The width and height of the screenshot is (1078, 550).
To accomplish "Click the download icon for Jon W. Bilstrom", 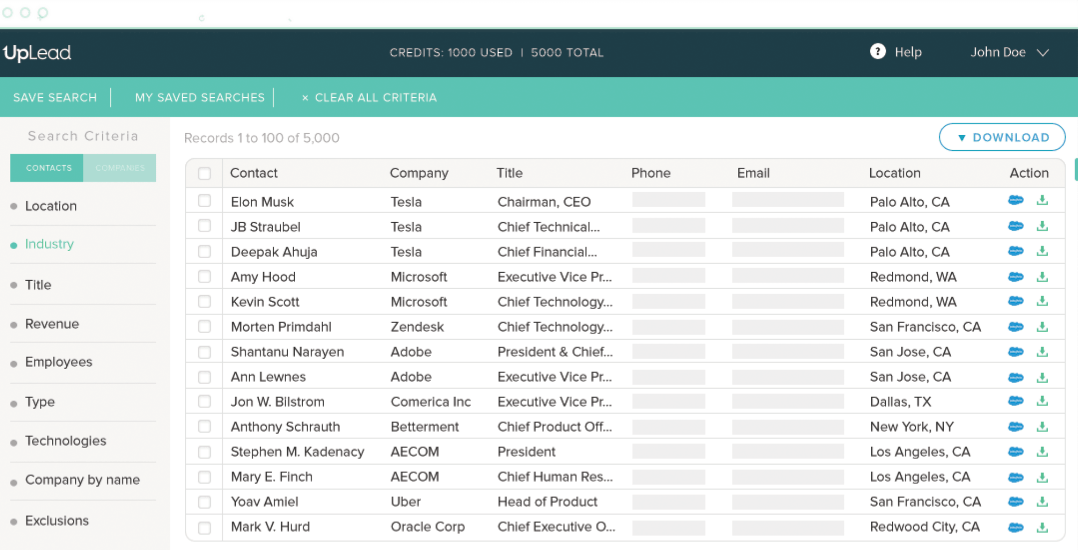I will click(x=1042, y=401).
